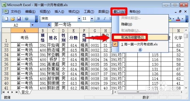Click the New workbook icon
Viewport: 190px width, 101px height.
click(6, 19)
